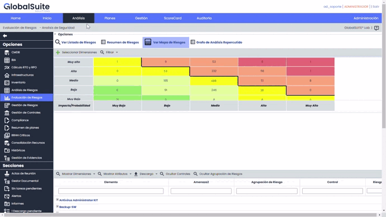The image size is (386, 217).
Task: Select Gestión de Controles sidebar icon
Action: pos(7,112)
